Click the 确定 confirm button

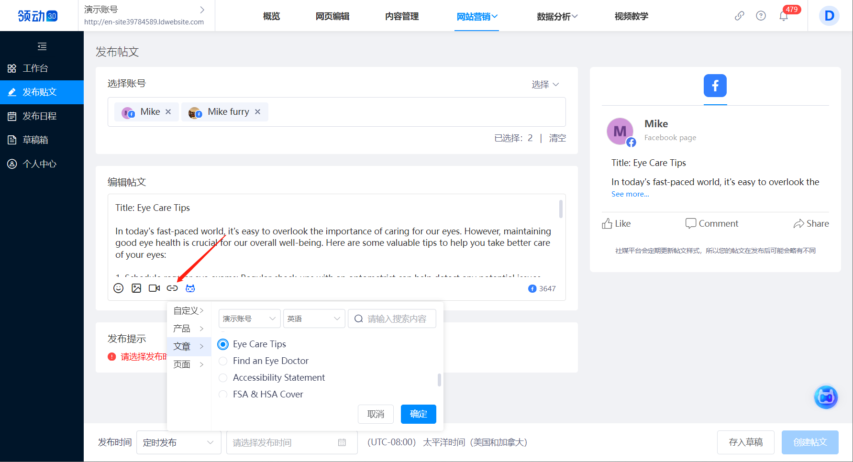[x=418, y=414]
